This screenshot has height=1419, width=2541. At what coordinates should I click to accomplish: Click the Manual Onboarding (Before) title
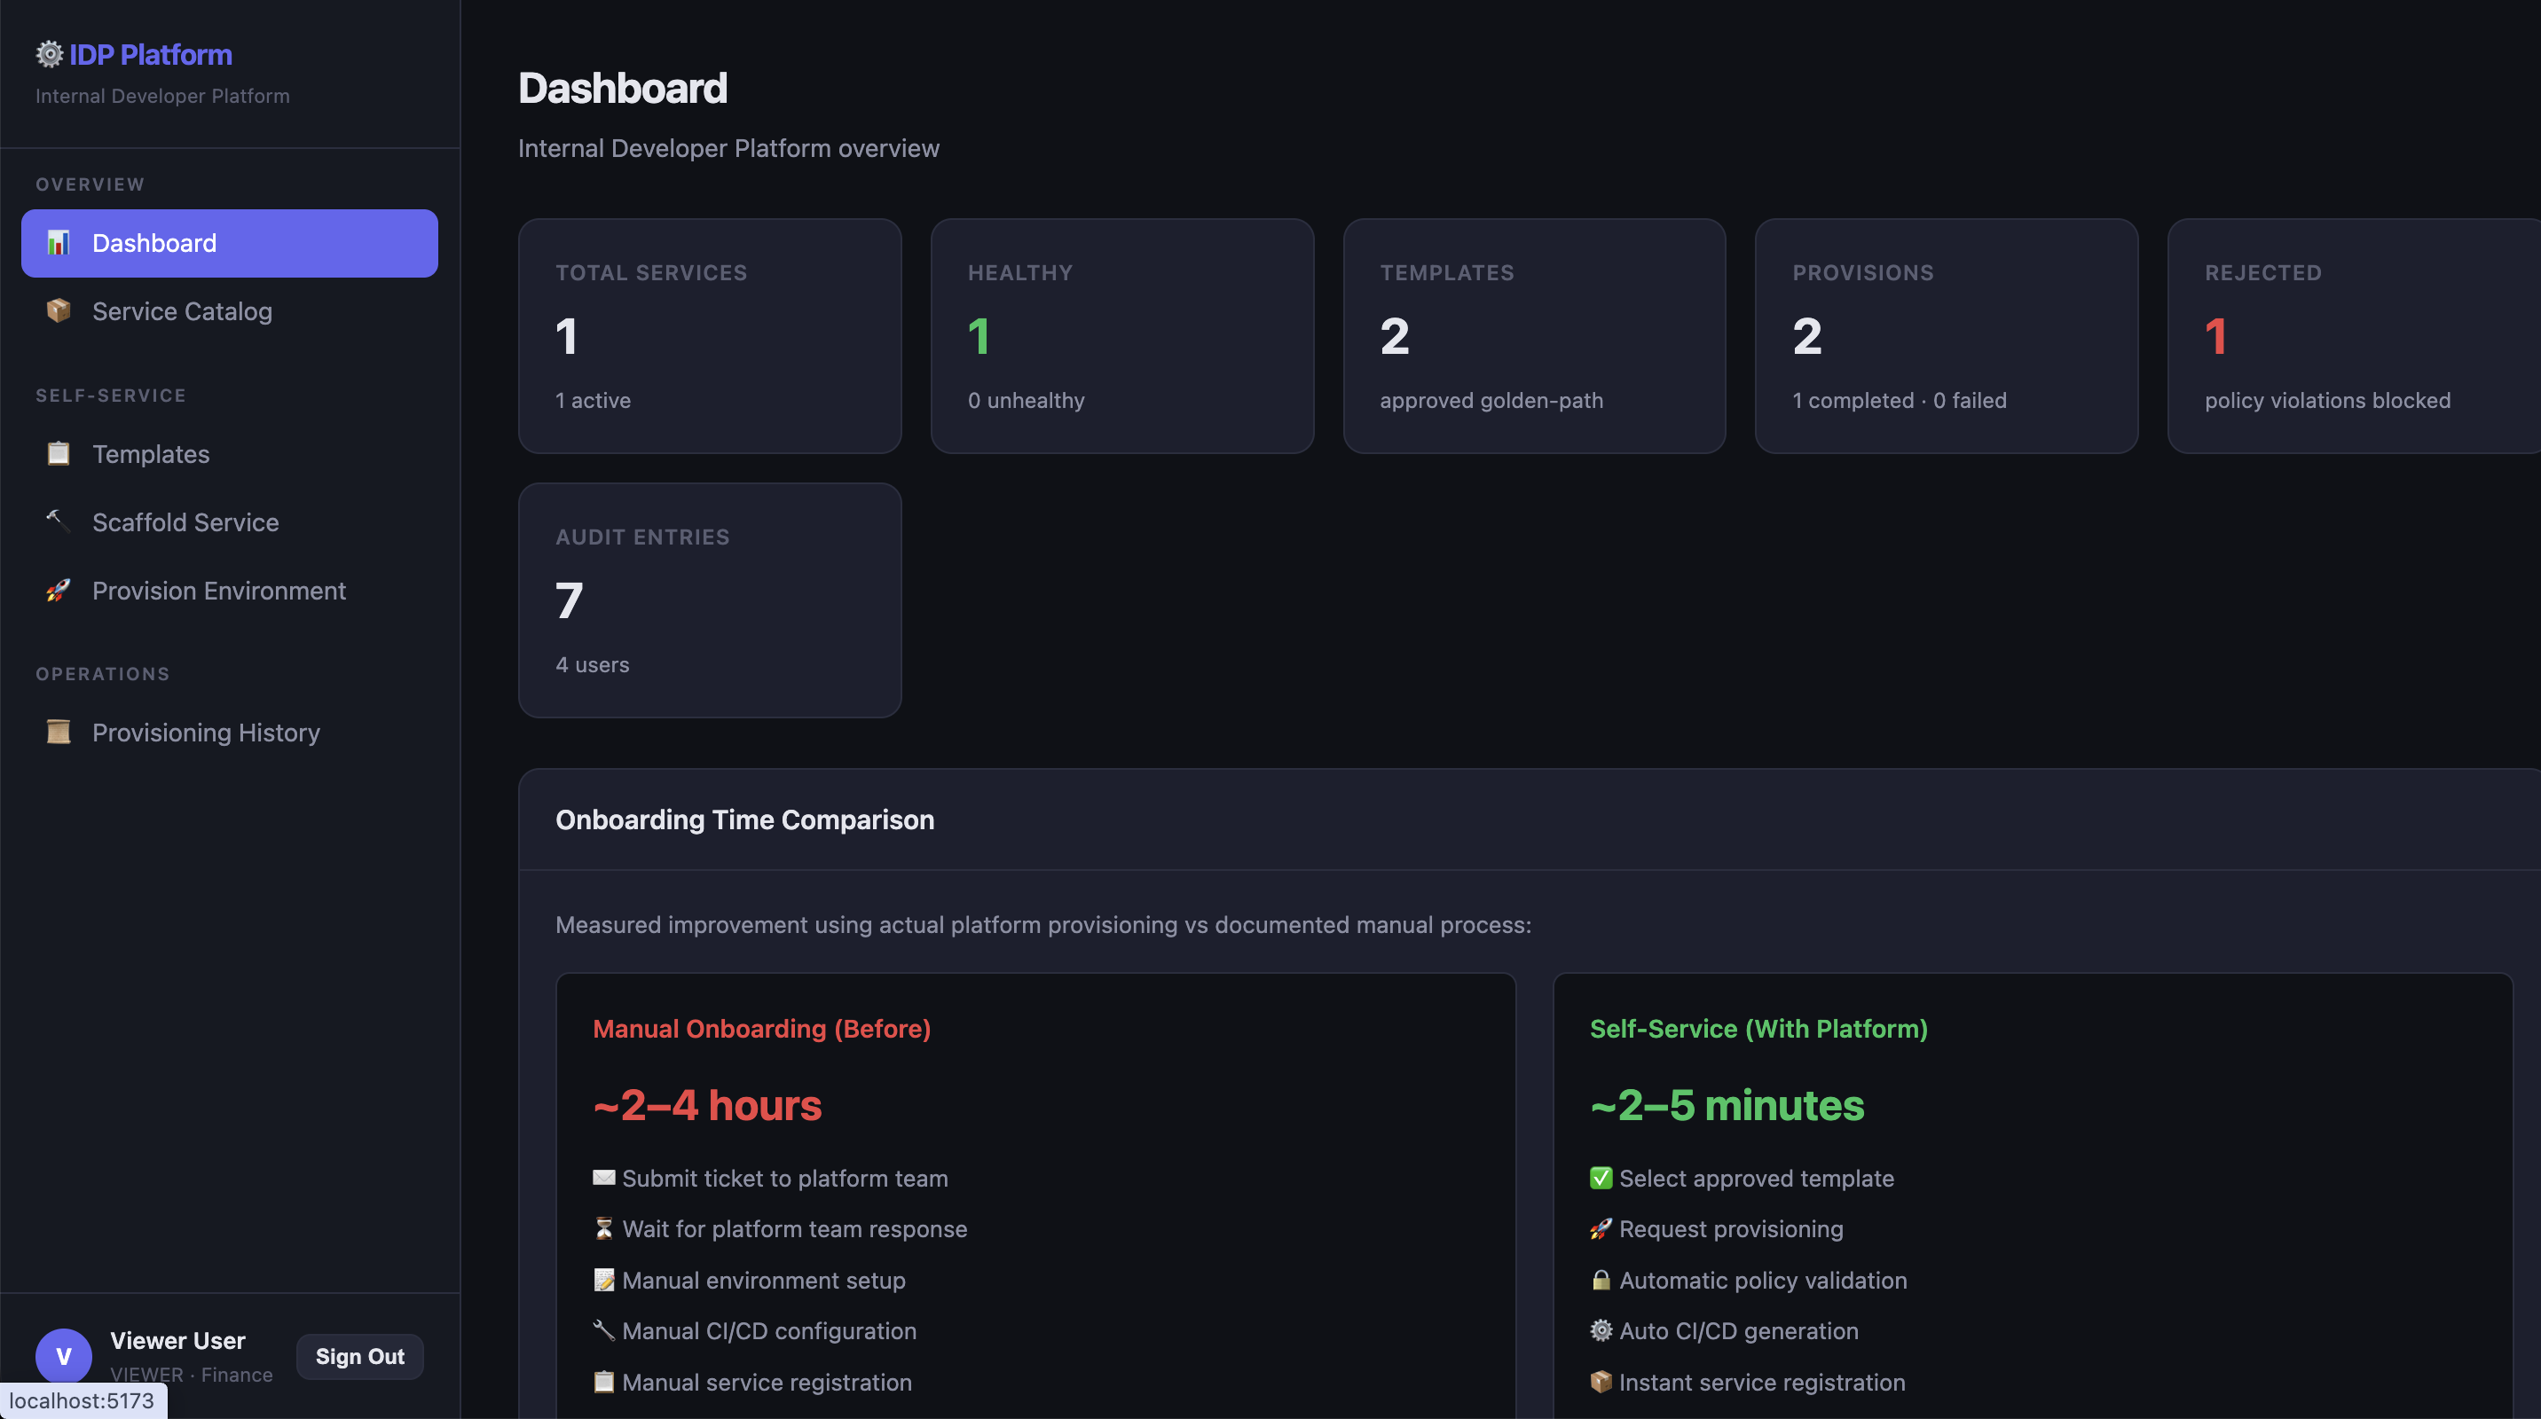click(x=761, y=1029)
